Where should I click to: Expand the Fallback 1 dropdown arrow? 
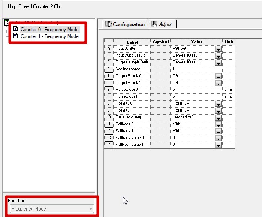218,131
